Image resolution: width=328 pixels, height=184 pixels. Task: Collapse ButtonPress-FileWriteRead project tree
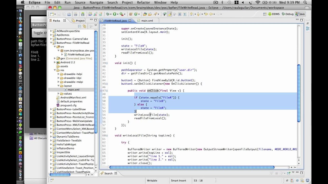(51, 43)
